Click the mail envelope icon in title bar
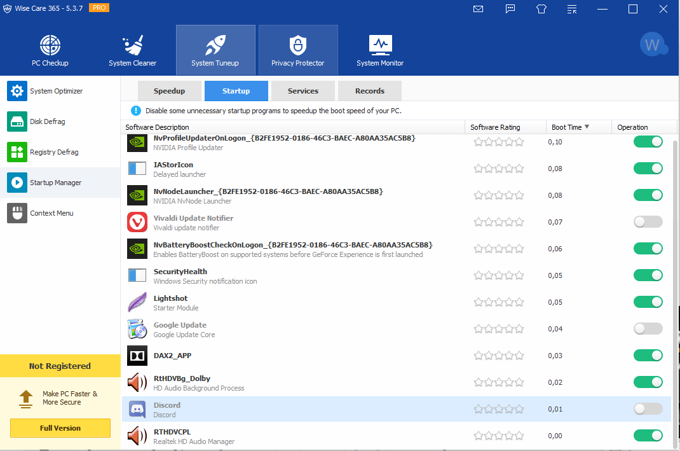Viewport: 680px width, 451px height. 479,9
